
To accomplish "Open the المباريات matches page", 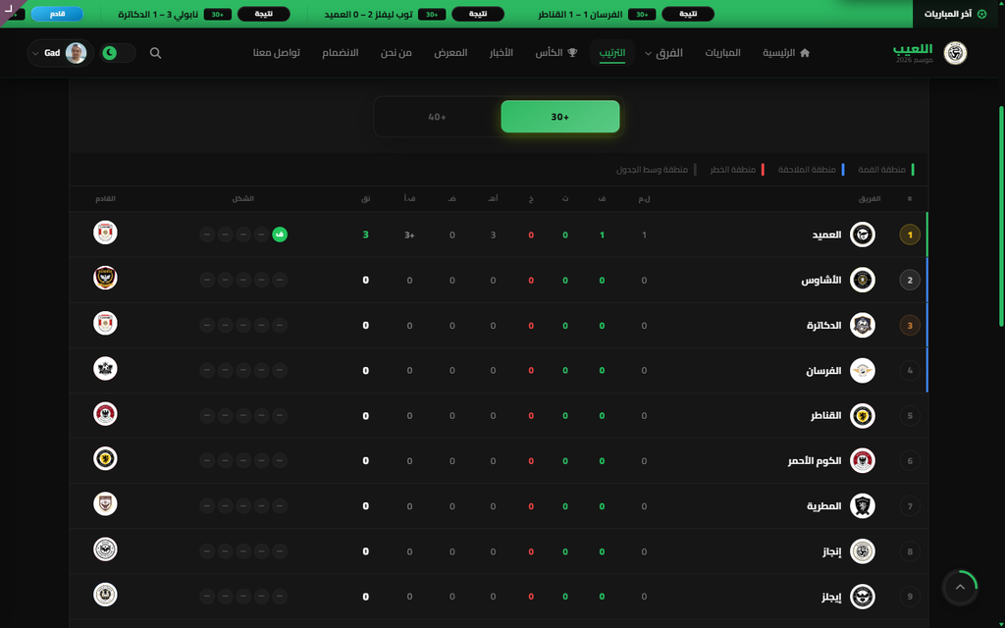I will pos(723,53).
